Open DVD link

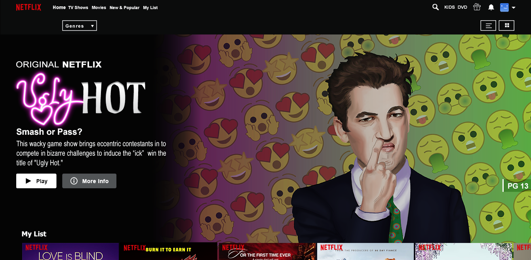click(462, 8)
